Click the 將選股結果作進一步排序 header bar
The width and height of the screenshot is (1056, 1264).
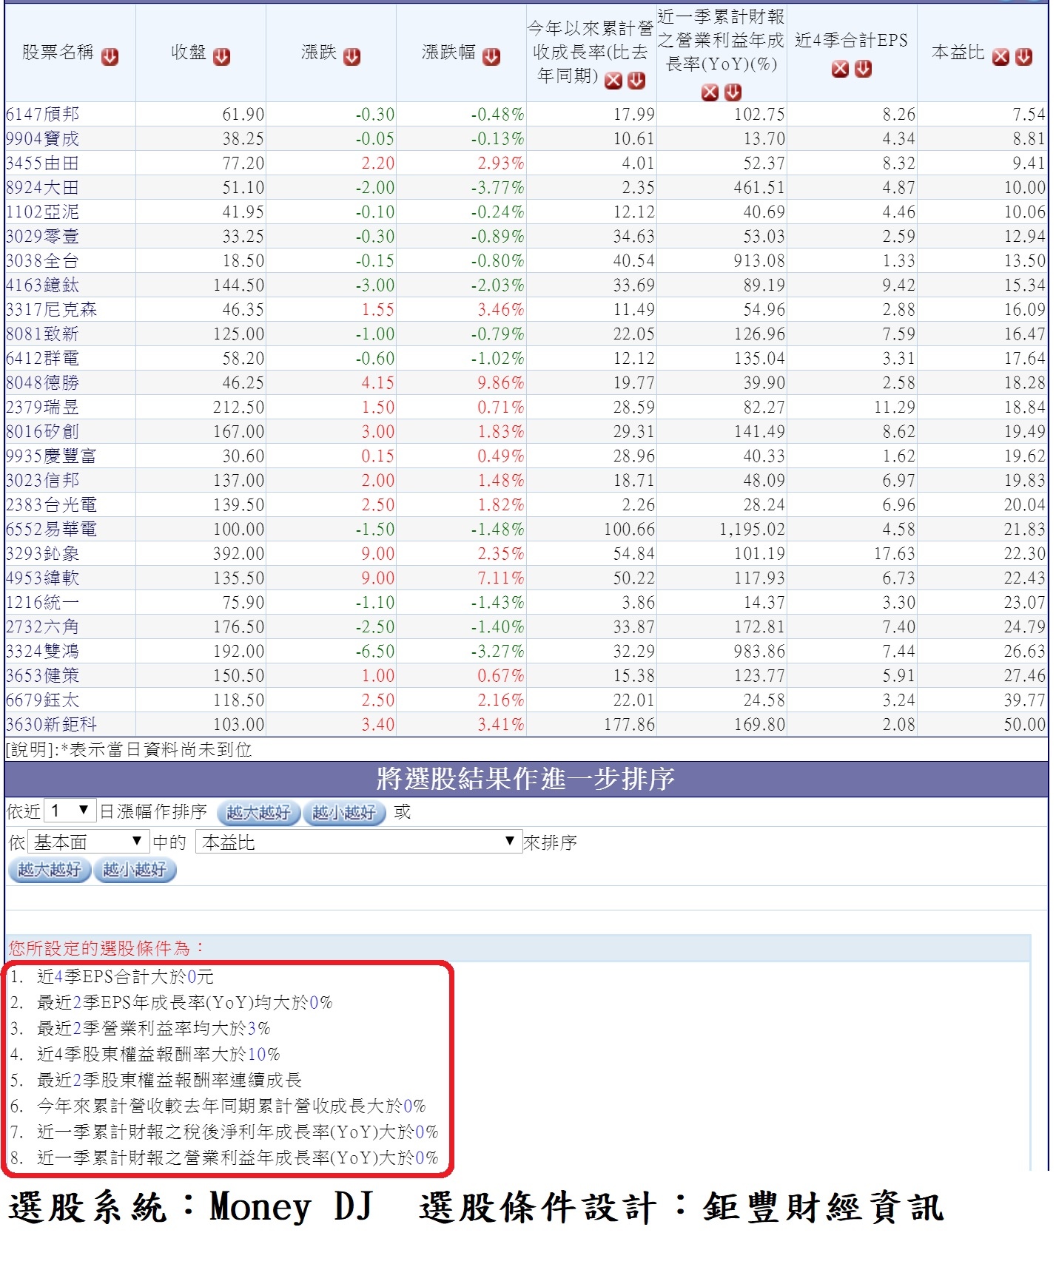pos(526,779)
